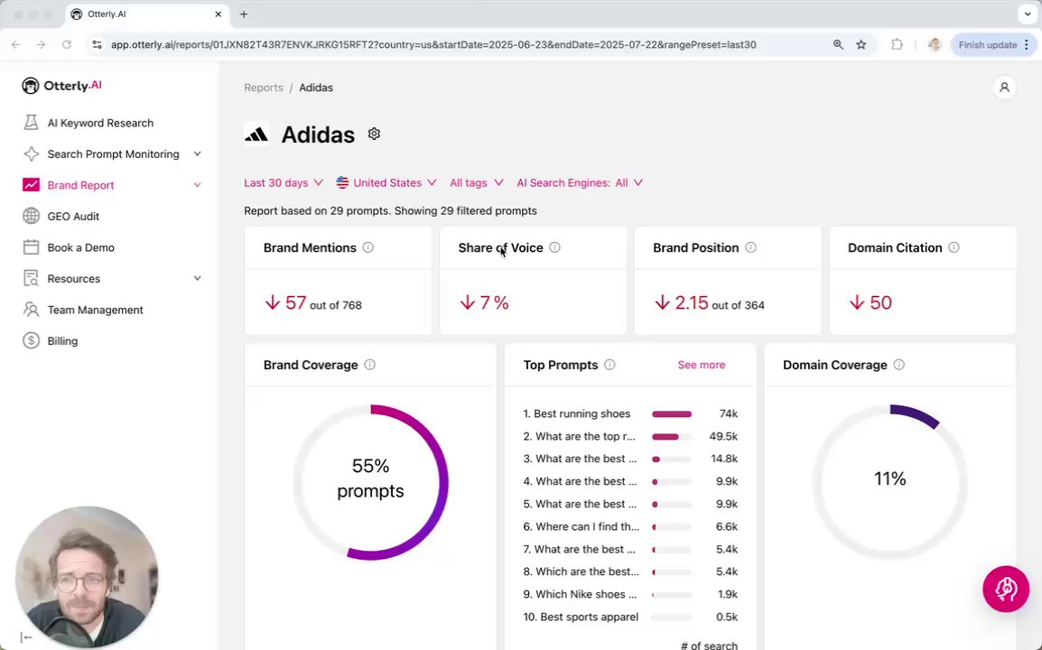Open the pink chat support widget
Viewport: 1042px width, 650px height.
[x=1005, y=590]
